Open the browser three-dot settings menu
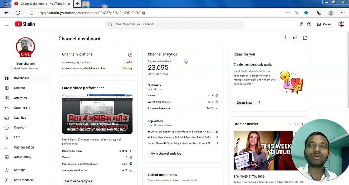The image size is (349, 185). coord(343,13)
